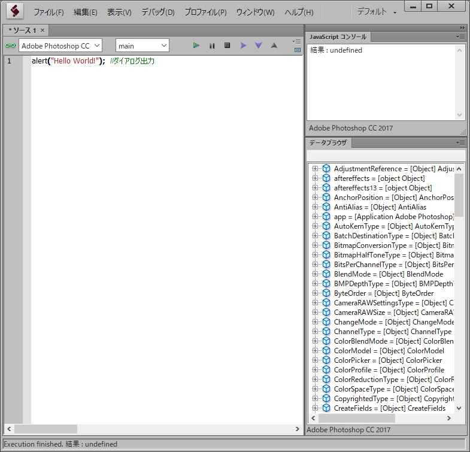Close the ソース 1 document tab
Screen dimensions: 470x452
[x=43, y=30]
